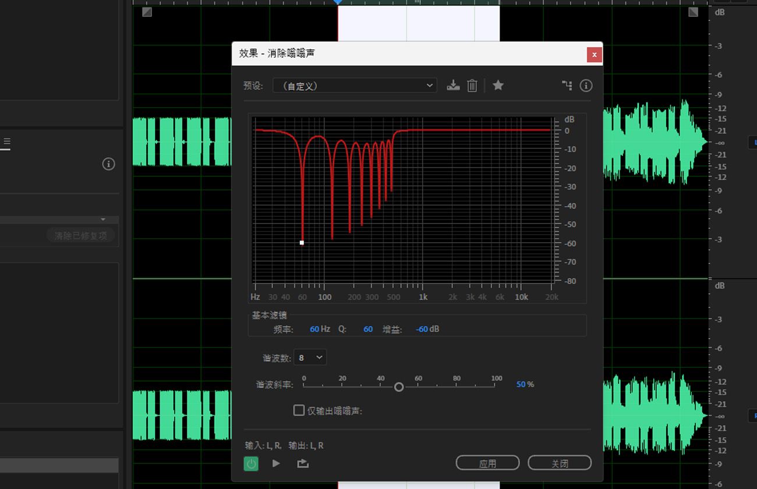This screenshot has height=489, width=757.
Task: Click the 基本滤镜 section label
Action: point(269,315)
